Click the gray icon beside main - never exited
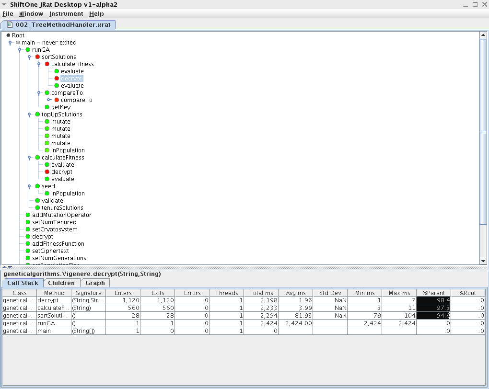 point(18,42)
